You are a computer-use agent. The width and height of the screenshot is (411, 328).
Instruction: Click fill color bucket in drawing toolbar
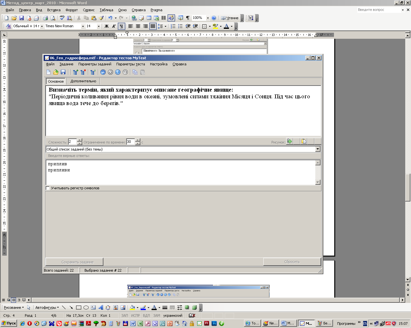click(x=132, y=307)
